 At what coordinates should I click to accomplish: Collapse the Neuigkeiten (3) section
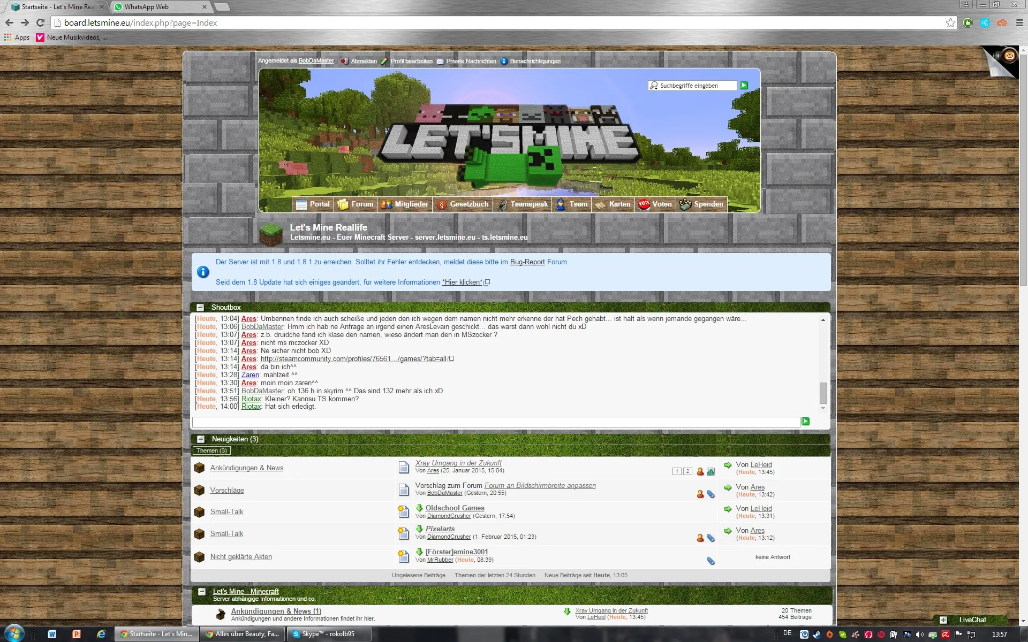tap(201, 439)
